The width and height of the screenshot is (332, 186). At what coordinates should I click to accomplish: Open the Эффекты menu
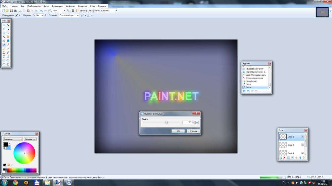pyautogui.click(x=70, y=6)
